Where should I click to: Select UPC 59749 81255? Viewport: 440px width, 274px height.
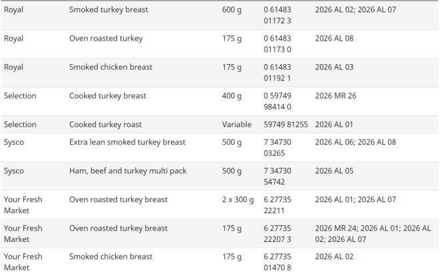(286, 125)
